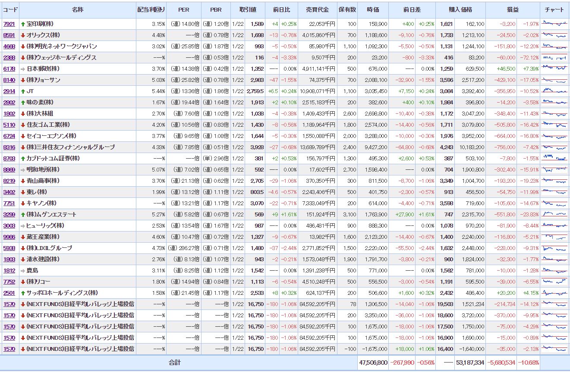Image resolution: width=570 pixels, height=372 pixels.
Task: Click the 保有数 column header
Action: pyautogui.click(x=347, y=9)
